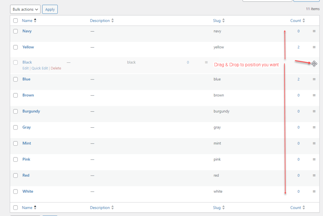Click the count link showing 2 for Yellow
323x216 pixels.
[298, 47]
